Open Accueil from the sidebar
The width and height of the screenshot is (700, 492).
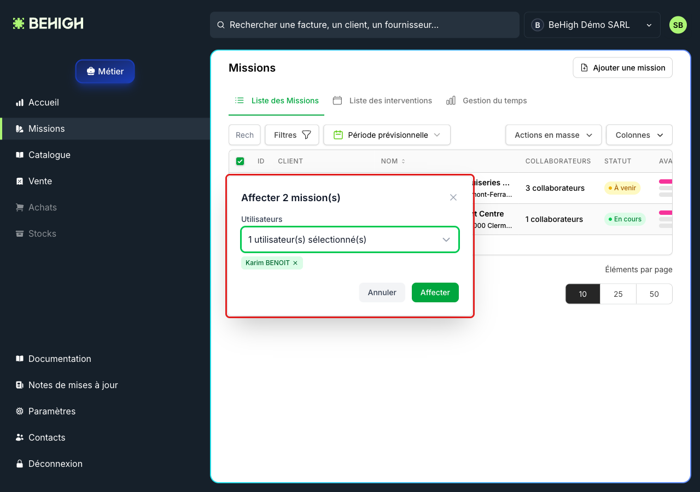point(105,102)
